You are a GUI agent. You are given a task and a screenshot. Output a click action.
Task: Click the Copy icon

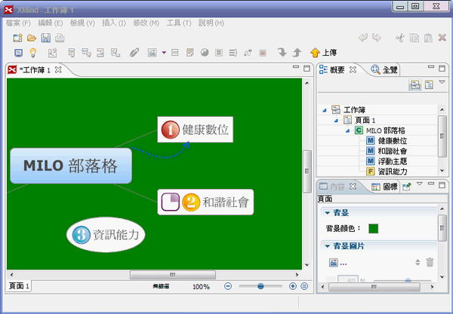[414, 38]
